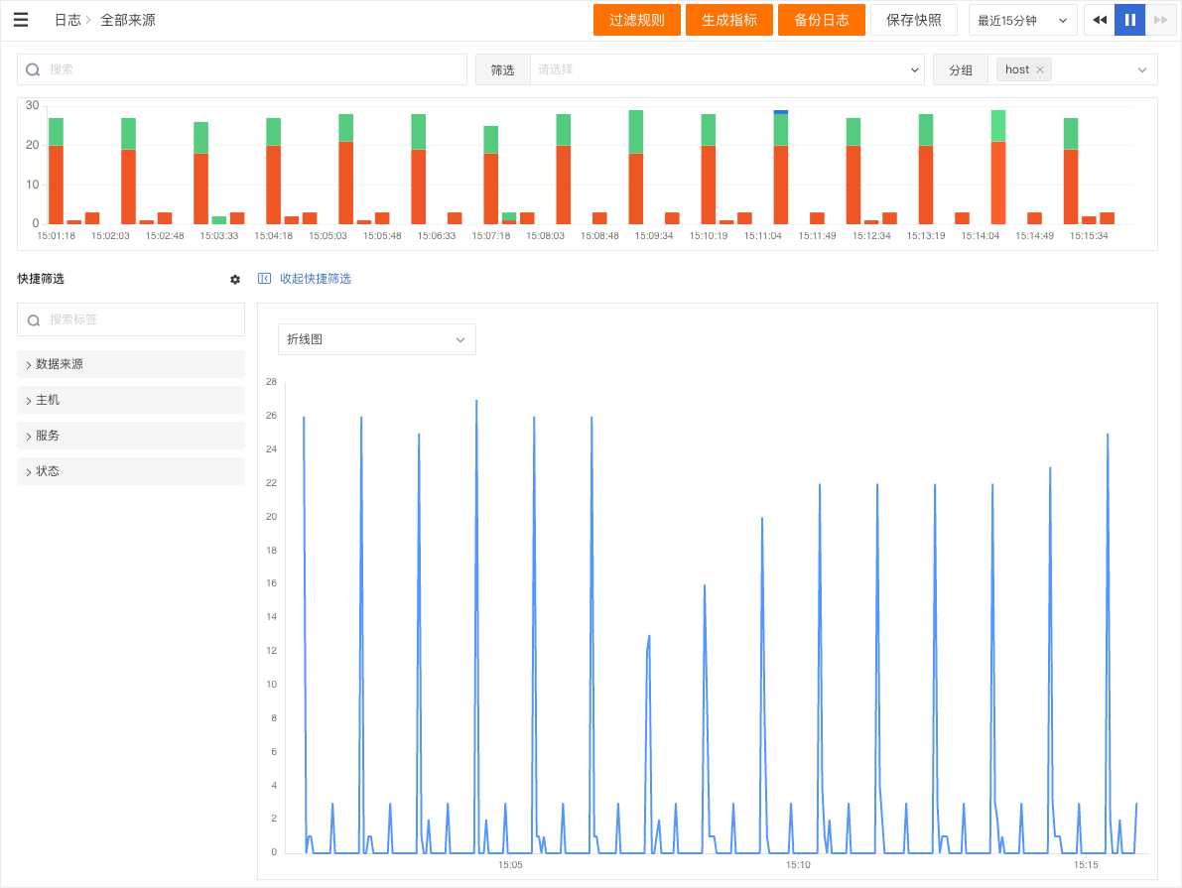Expand the 状态 filter section
1182x888 pixels.
pos(131,472)
